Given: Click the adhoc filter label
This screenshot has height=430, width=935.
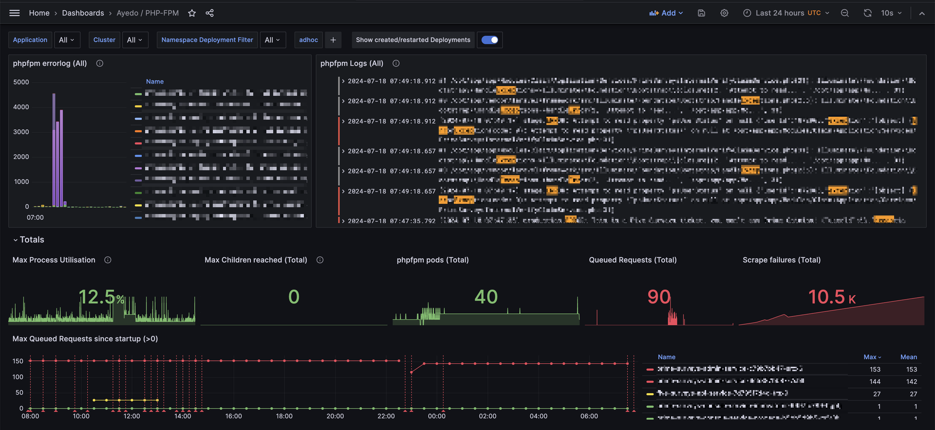Looking at the screenshot, I should 309,40.
